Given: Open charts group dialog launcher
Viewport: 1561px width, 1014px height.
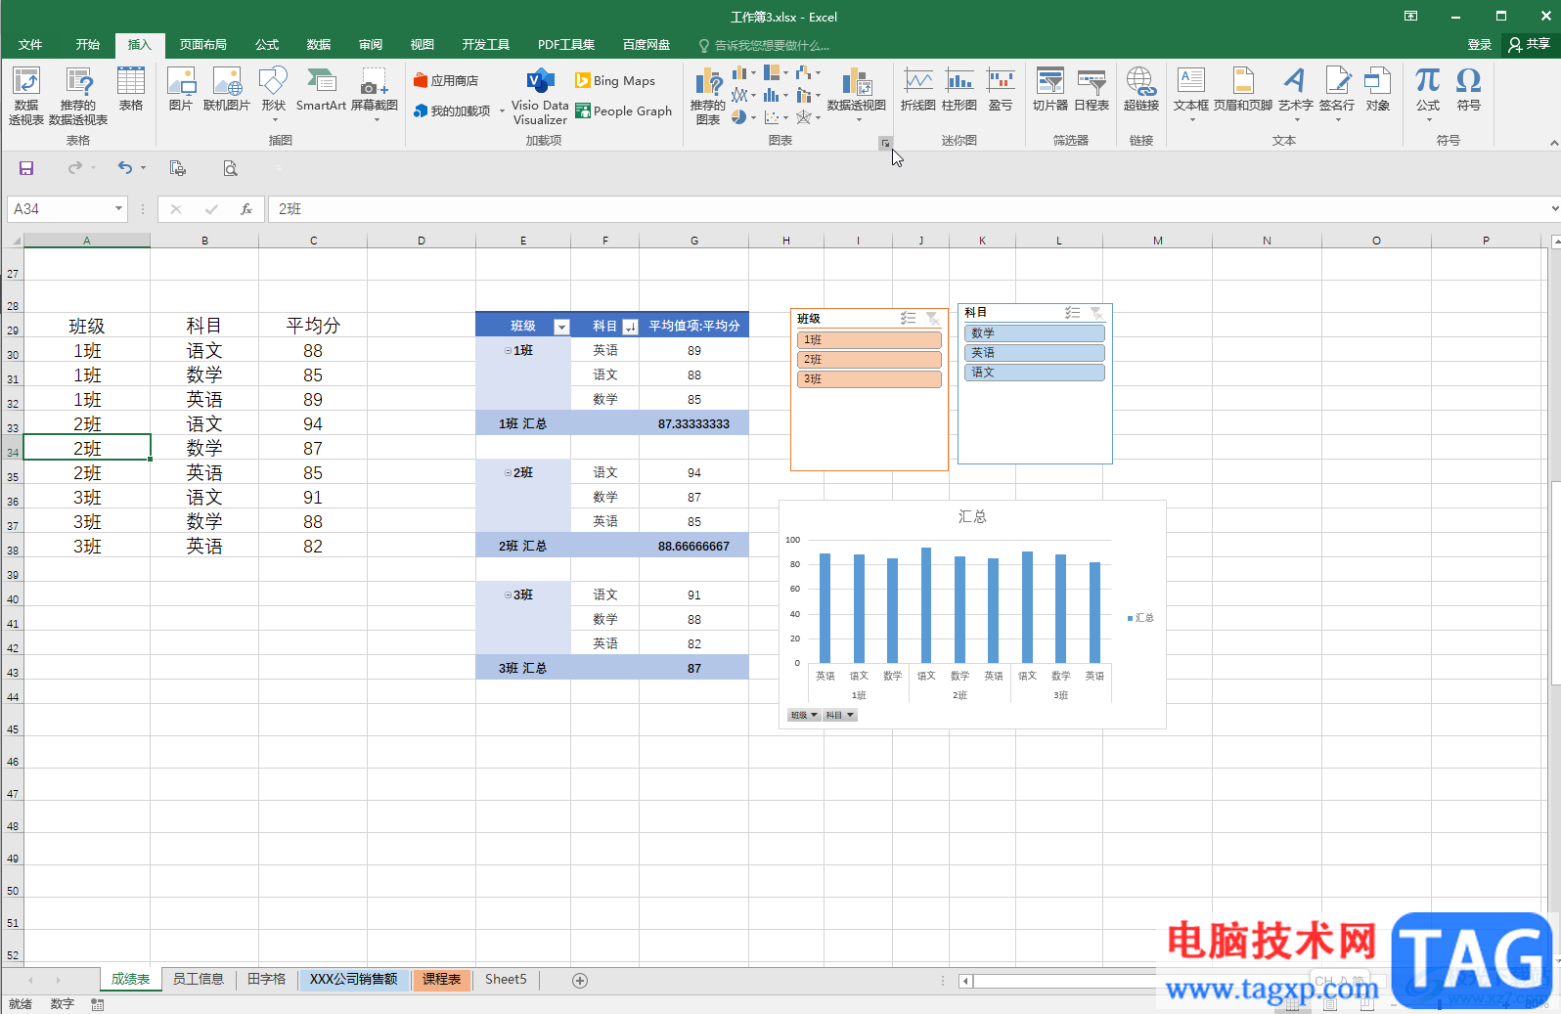Looking at the screenshot, I should pos(885,143).
